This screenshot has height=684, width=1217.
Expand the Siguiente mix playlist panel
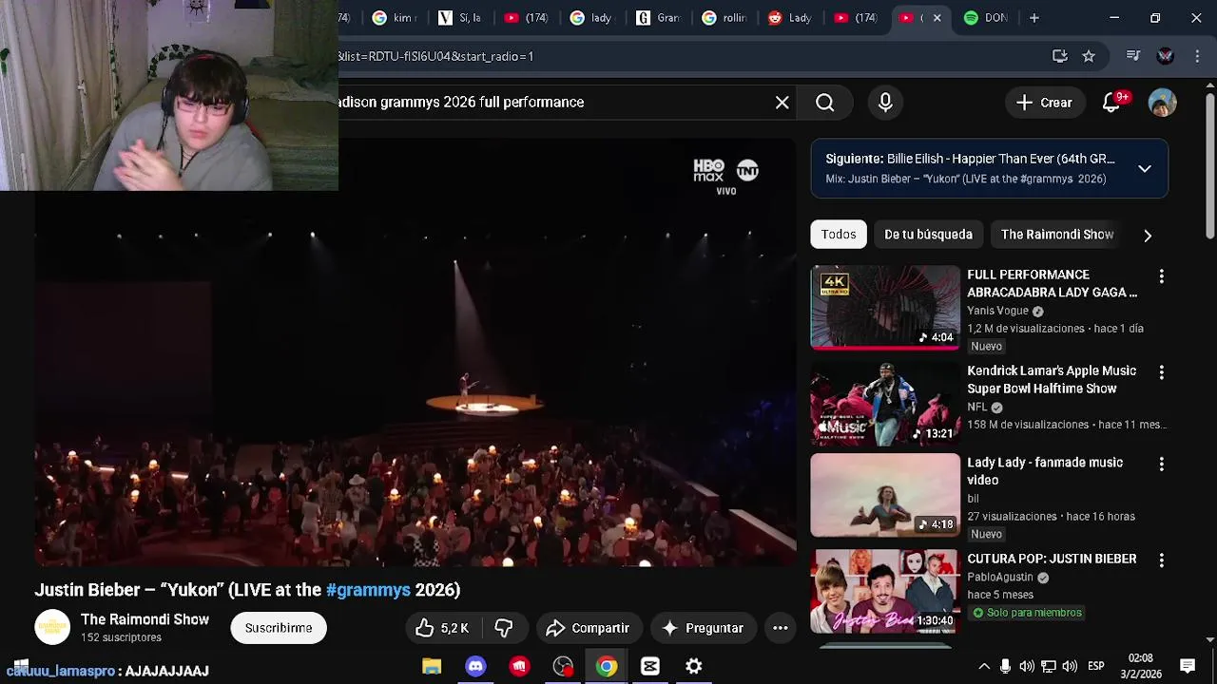point(1145,169)
